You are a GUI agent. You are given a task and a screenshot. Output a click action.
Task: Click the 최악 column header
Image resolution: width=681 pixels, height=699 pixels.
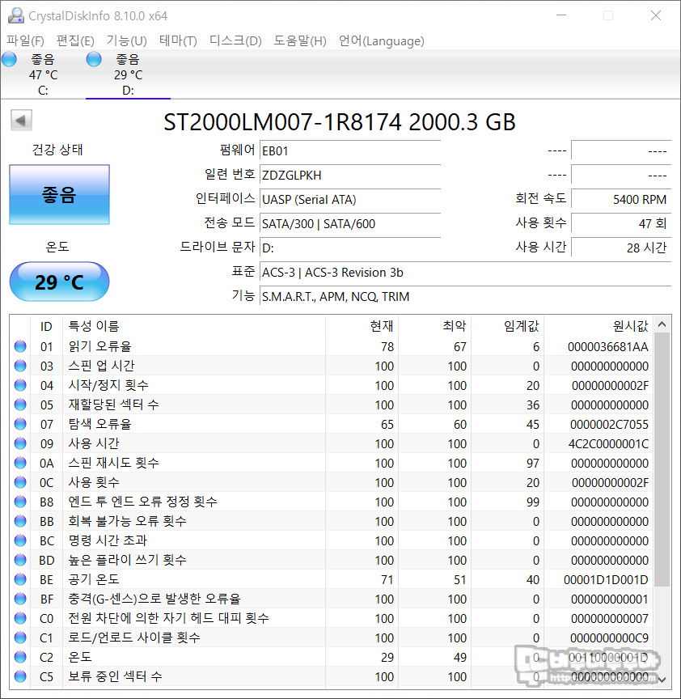click(434, 326)
